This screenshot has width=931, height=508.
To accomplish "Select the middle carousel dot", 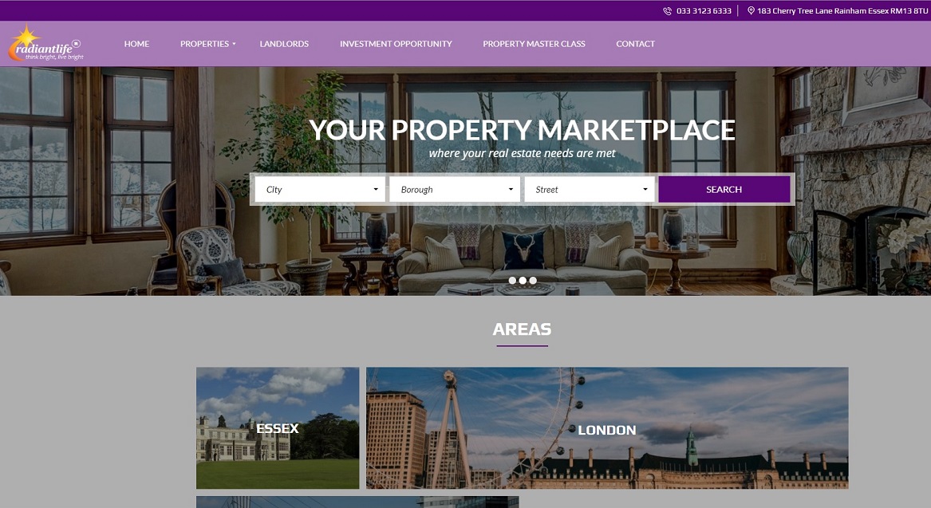I will [x=523, y=281].
